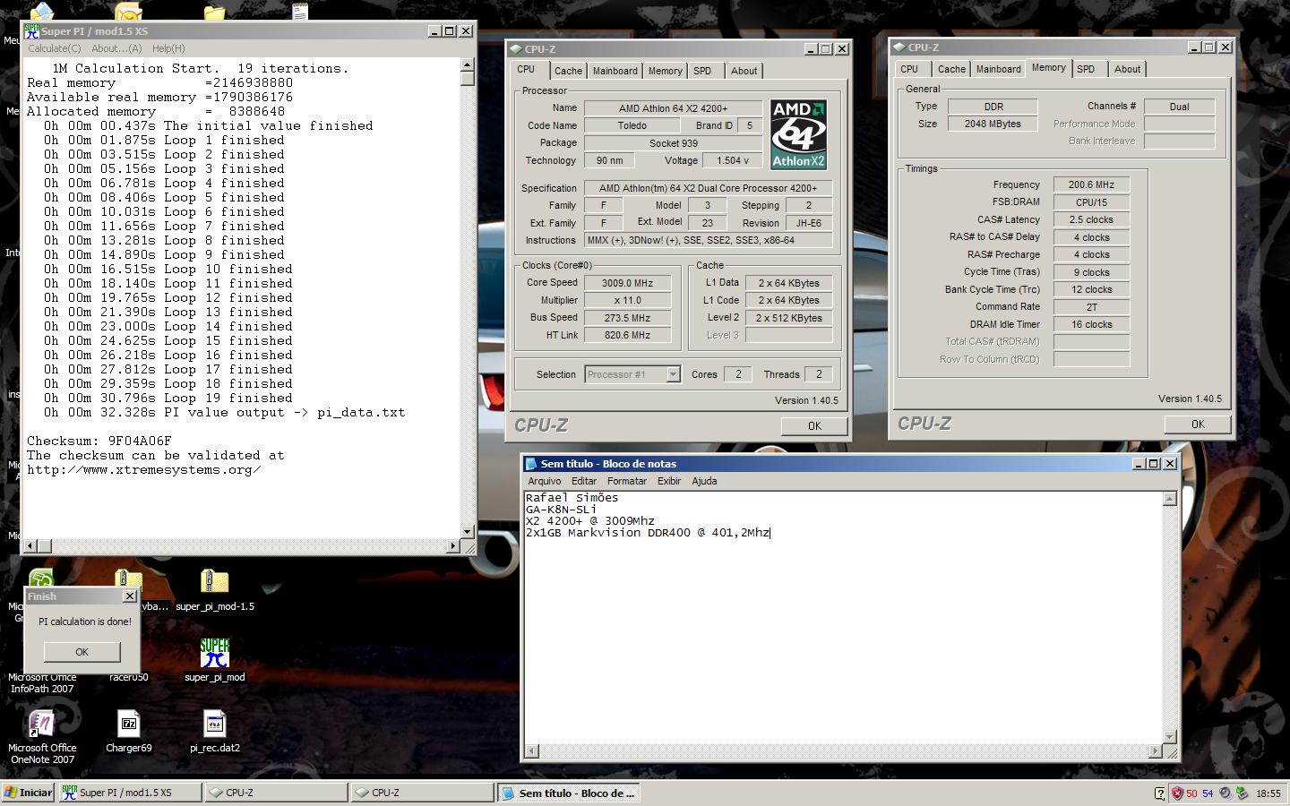Open Formatar menu in Notepad
Viewport: 1290px width, 806px height.
coord(626,481)
